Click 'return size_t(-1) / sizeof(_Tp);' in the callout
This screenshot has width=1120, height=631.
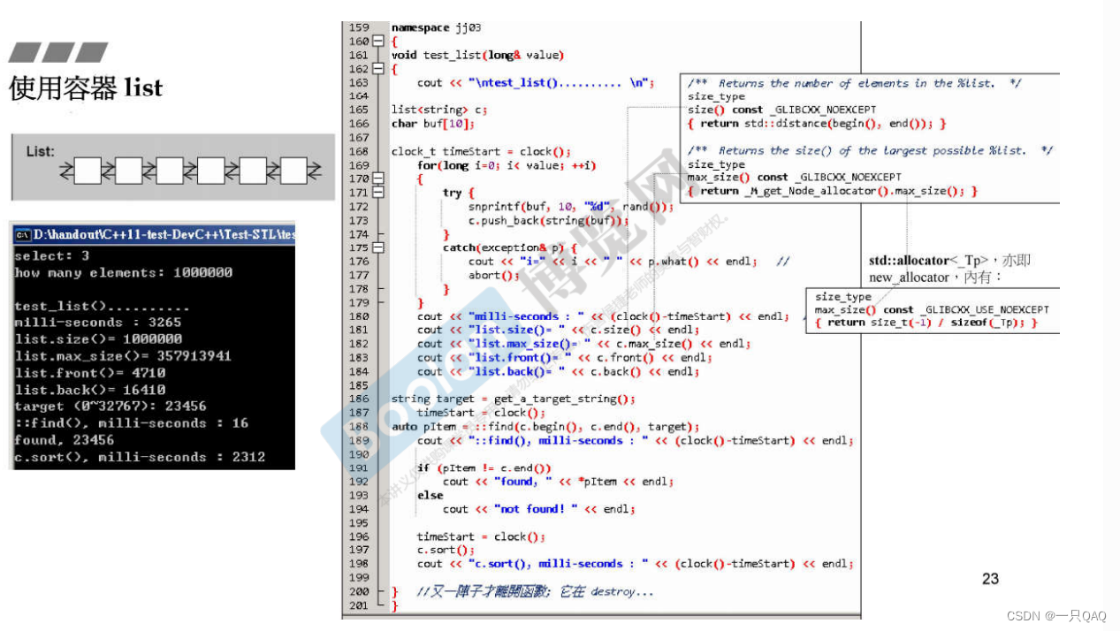[926, 323]
